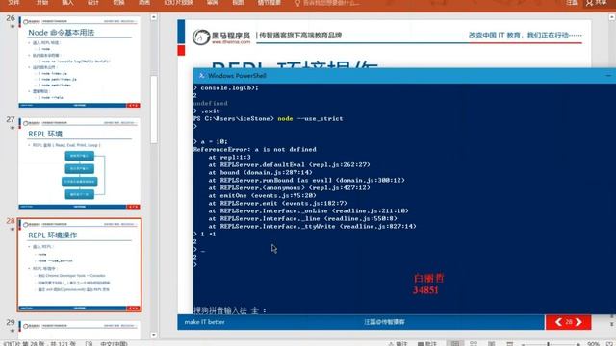Viewport: 616px width, 346px height.
Task: Click the next-slide arrow in red footer box
Action: tap(578, 322)
